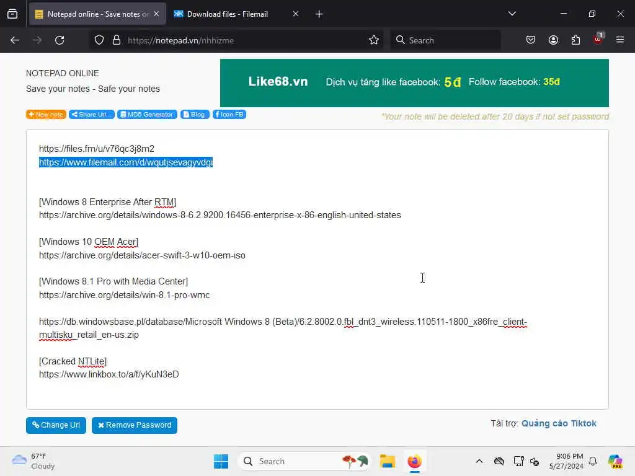The height and width of the screenshot is (476, 635).
Task: Click Firefox icon in taskbar
Action: (414, 461)
